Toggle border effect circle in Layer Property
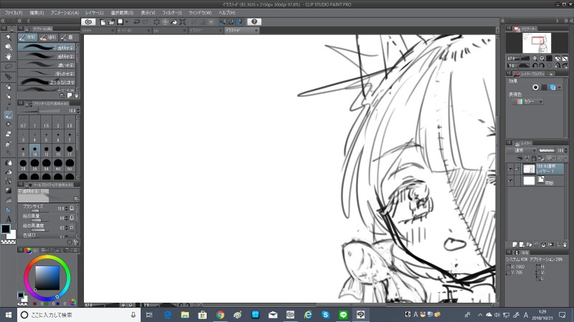Screen dimensions: 574x322 coord(535,87)
